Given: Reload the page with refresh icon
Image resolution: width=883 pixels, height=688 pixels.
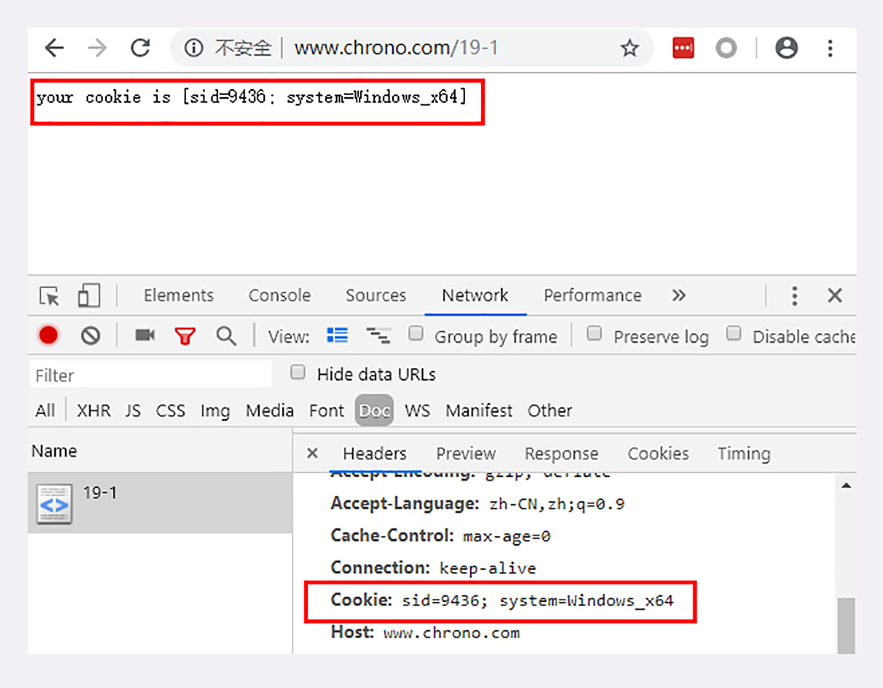Looking at the screenshot, I should (x=140, y=48).
